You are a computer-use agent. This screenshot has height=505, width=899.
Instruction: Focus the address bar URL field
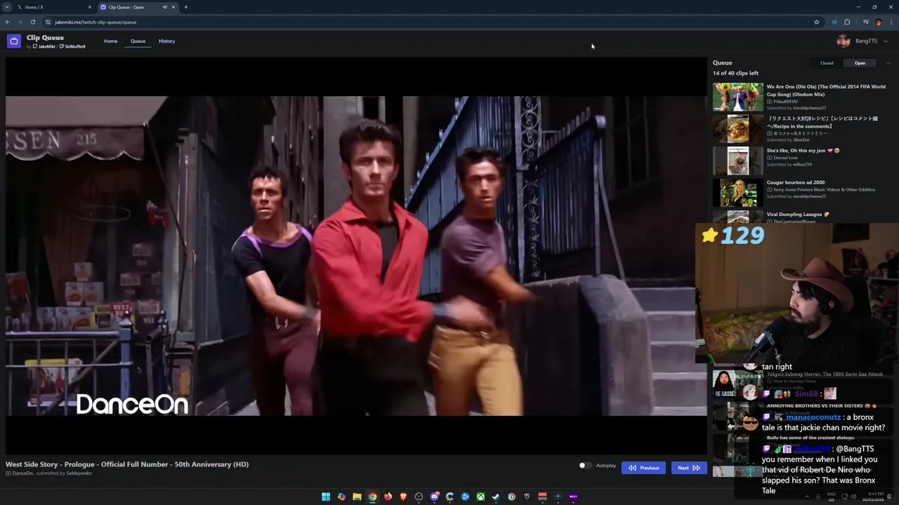[428, 22]
